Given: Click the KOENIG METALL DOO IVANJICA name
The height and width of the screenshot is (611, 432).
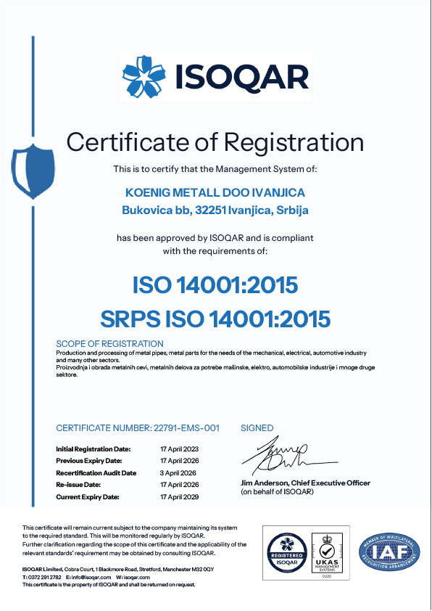Looking at the screenshot, I should pos(215,192).
